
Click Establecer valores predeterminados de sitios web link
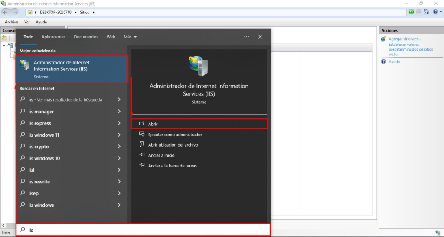[411, 49]
